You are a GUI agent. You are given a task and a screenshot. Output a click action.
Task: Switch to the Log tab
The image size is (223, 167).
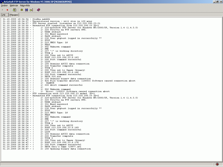tap(4, 15)
